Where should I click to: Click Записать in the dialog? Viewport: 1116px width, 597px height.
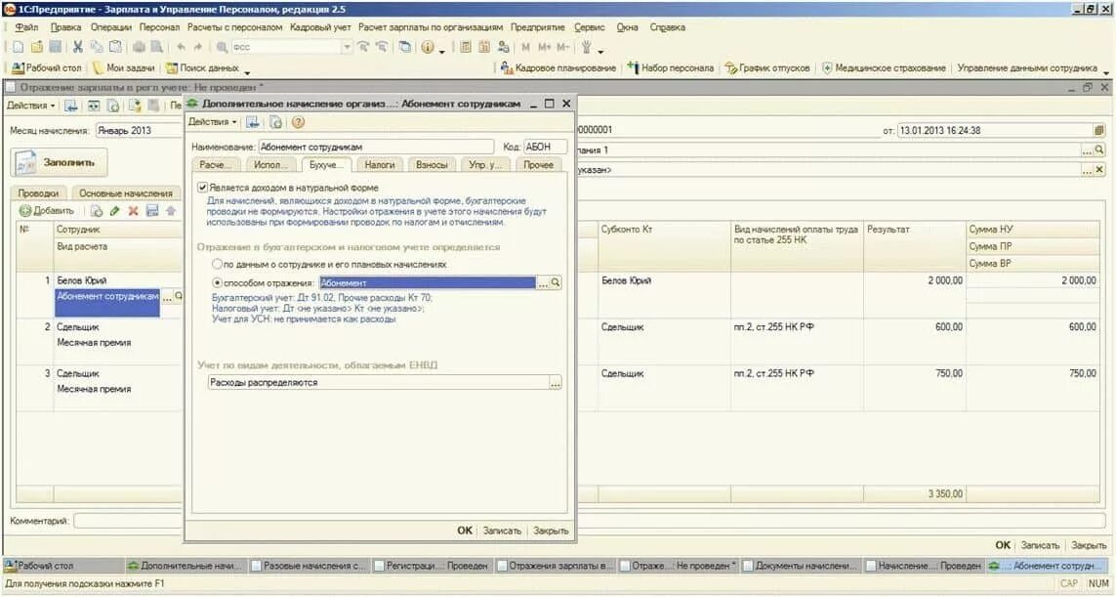[502, 531]
